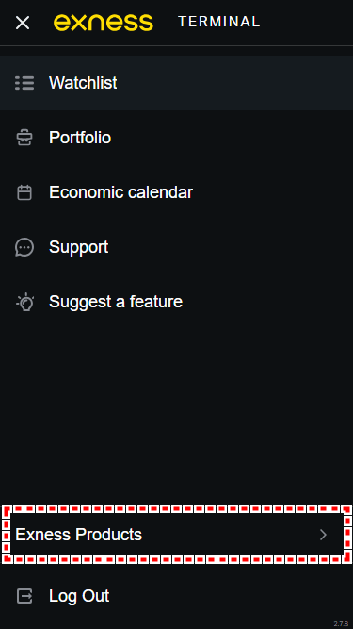
Task: Click the Suggest a feature lightbulb icon
Action: click(x=24, y=302)
